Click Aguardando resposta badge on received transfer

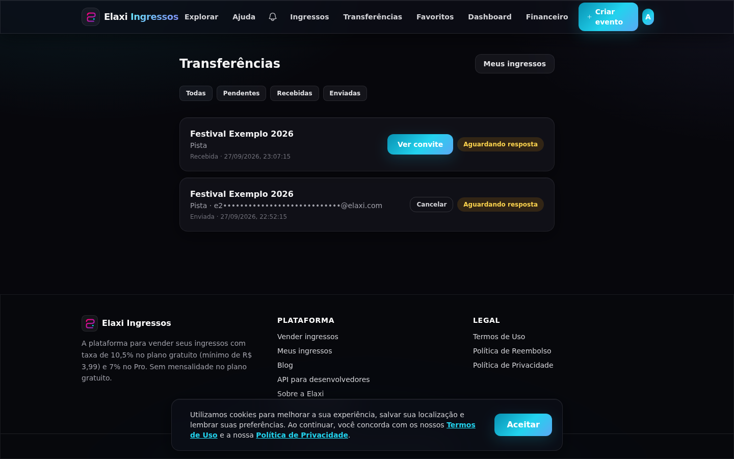501,144
